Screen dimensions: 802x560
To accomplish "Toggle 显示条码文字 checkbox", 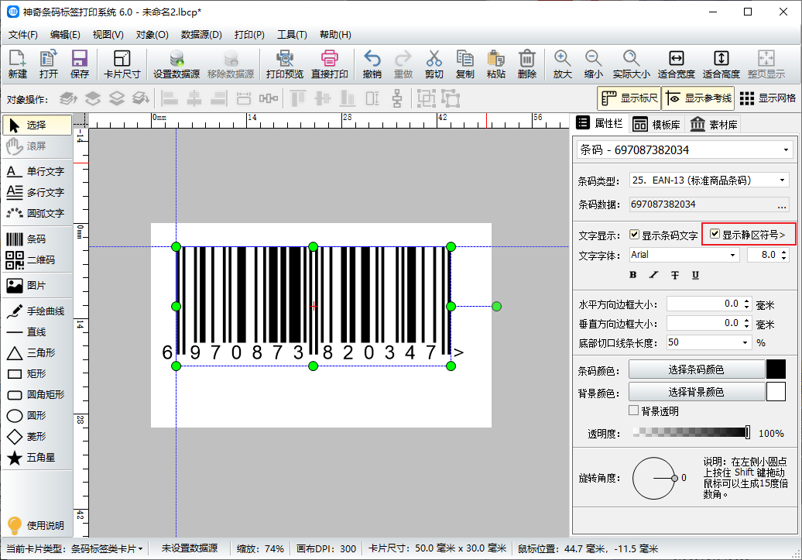I will click(634, 235).
